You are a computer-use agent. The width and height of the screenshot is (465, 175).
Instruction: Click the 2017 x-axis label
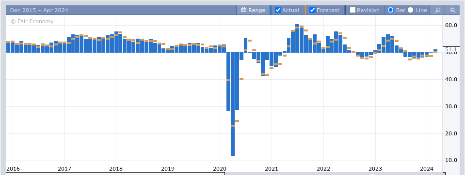click(x=64, y=169)
